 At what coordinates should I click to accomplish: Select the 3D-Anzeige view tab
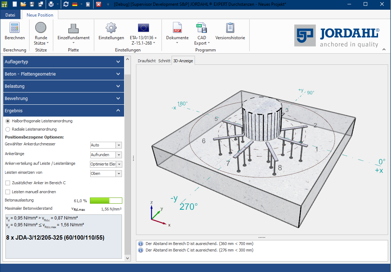click(x=183, y=61)
